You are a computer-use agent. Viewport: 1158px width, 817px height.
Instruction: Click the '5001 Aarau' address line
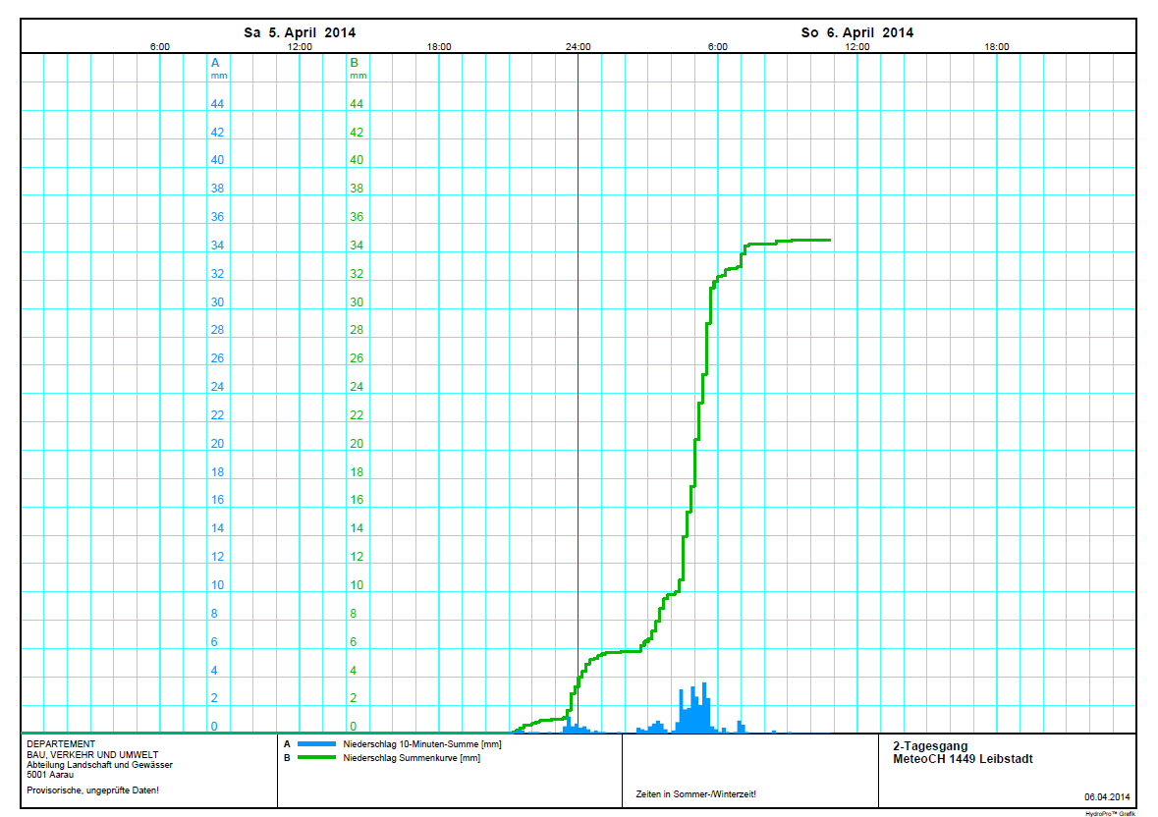pyautogui.click(x=50, y=775)
